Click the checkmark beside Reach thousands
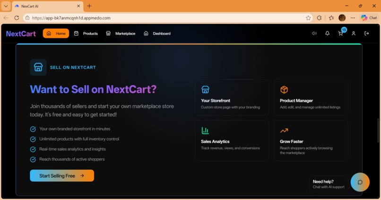Image resolution: width=381 pixels, height=200 pixels. [33, 159]
